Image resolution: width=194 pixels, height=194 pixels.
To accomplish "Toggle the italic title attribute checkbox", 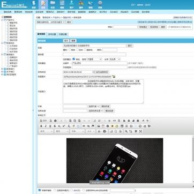I will point(77,50).
